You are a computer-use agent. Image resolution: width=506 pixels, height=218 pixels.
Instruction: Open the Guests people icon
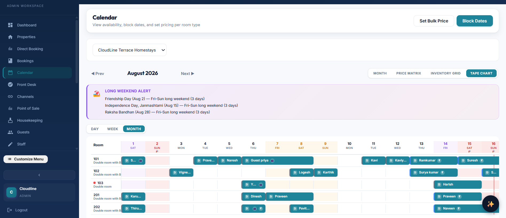(x=10, y=132)
